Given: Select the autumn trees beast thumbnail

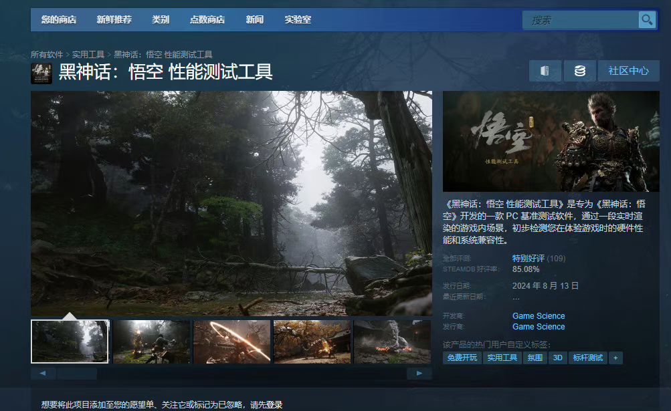Looking at the screenshot, I should (x=312, y=341).
